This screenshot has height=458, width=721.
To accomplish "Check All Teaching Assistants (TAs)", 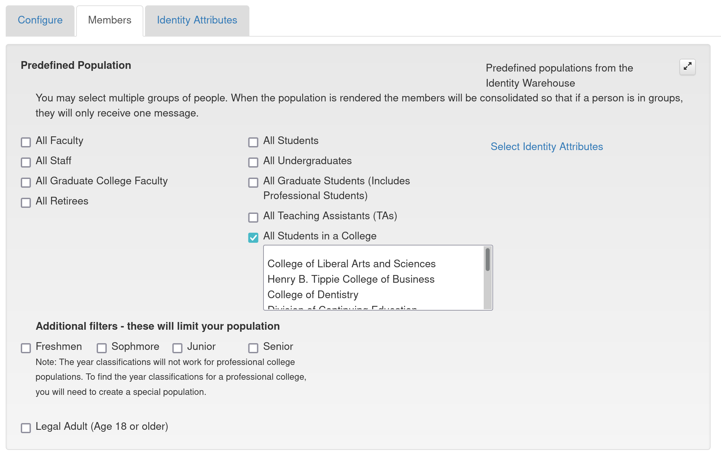I will click(253, 217).
